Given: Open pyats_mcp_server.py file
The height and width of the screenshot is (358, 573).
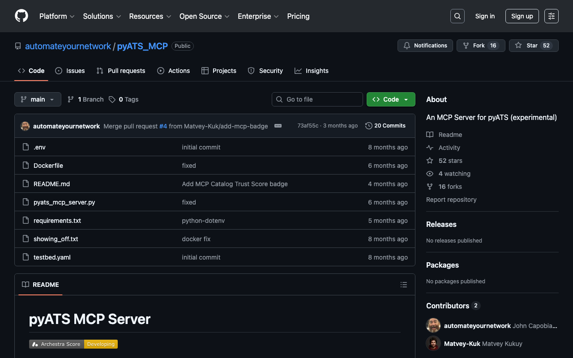Looking at the screenshot, I should point(64,202).
